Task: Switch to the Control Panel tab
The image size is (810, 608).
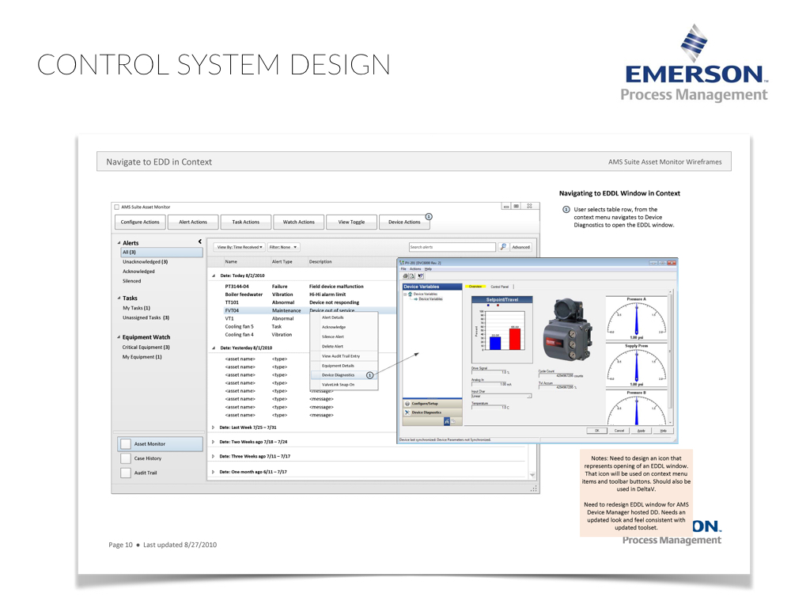Action: pos(500,287)
